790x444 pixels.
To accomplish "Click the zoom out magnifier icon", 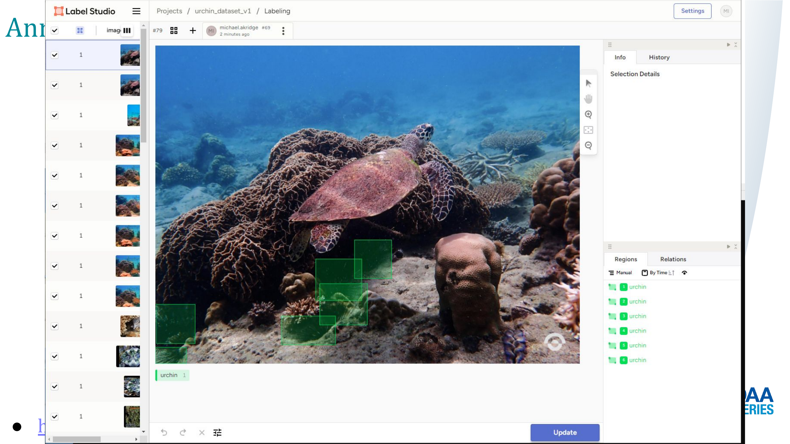I will click(x=588, y=146).
